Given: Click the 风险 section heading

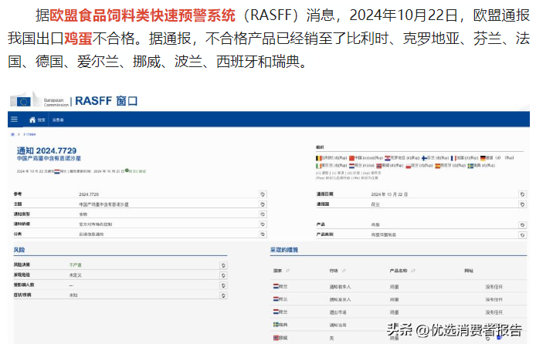Looking at the screenshot, I should (x=19, y=250).
